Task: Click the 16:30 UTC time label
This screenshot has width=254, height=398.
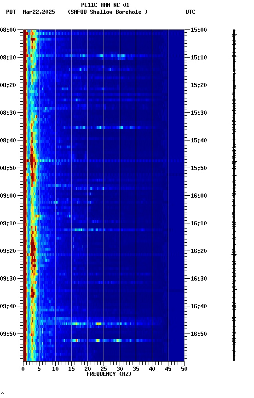Action: tap(198, 279)
